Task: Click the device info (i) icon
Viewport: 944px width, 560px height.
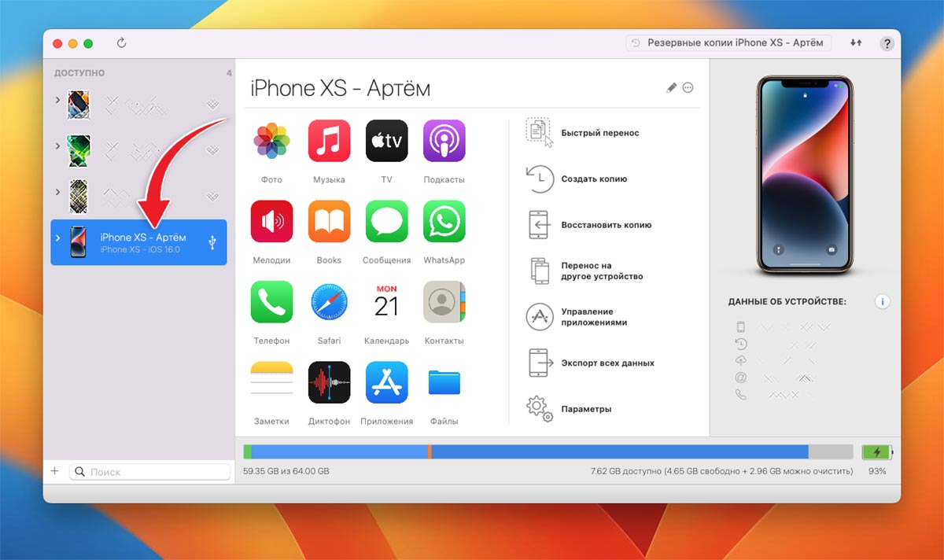Action: click(x=883, y=301)
